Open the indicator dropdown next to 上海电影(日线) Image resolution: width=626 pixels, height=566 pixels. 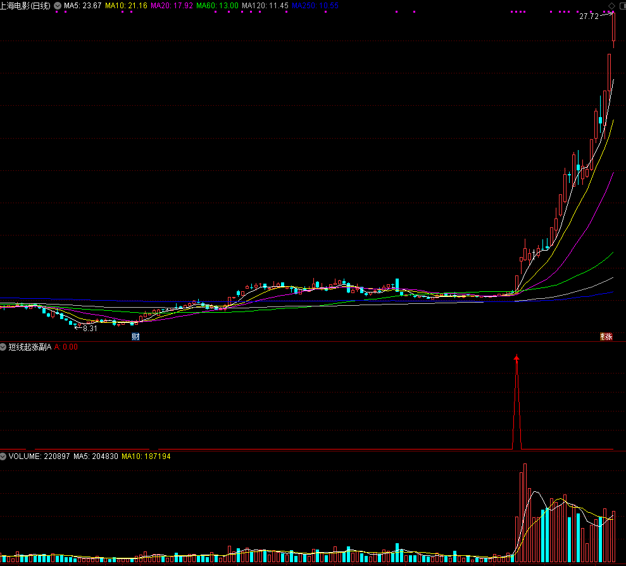(x=58, y=6)
